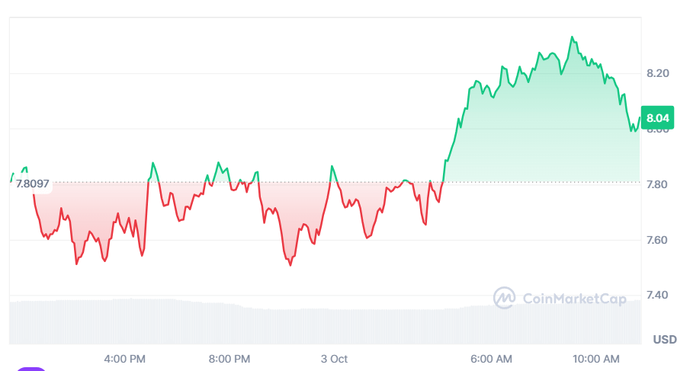Select the 8:00 PM time axis label
Screen dimensions: 690x371
pos(229,358)
